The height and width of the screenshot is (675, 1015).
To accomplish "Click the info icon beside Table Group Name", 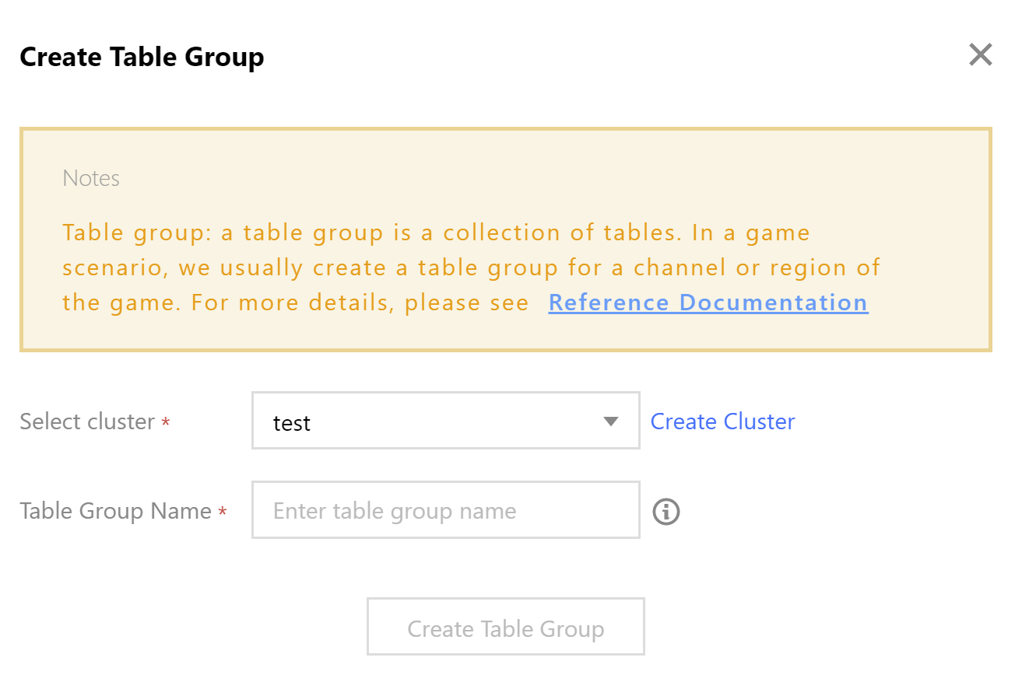I will 666,512.
